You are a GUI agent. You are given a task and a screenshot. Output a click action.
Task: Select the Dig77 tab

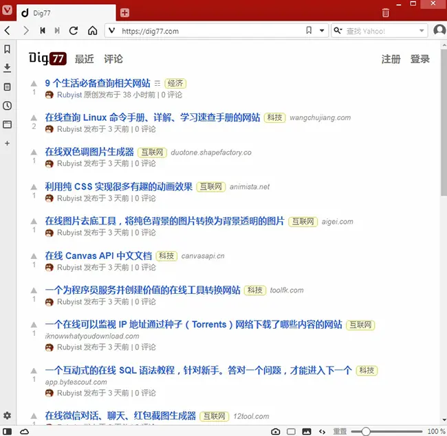[x=66, y=13]
